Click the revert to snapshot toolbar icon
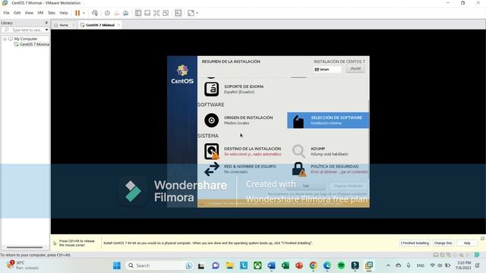The image size is (486, 273). coord(116,13)
